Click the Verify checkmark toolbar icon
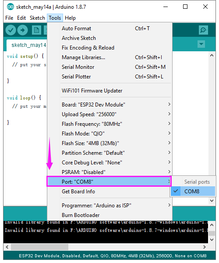This screenshot has height=263, width=219. coord(11,30)
